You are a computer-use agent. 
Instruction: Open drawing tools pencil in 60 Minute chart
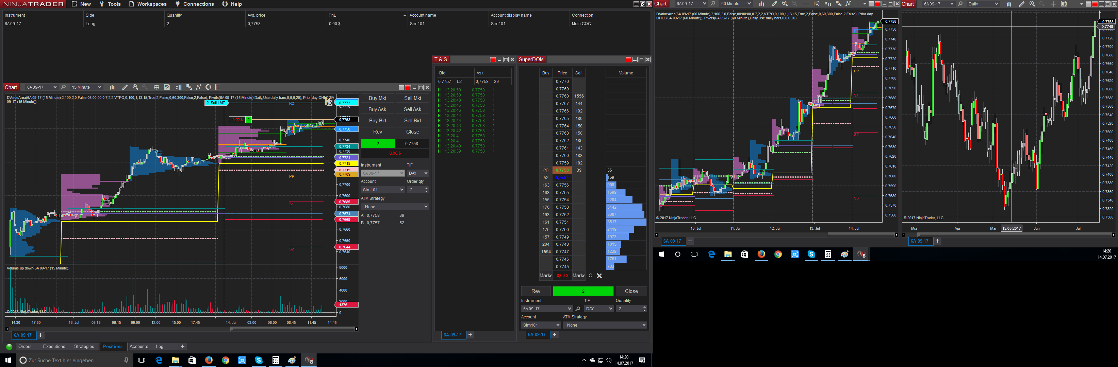click(774, 4)
